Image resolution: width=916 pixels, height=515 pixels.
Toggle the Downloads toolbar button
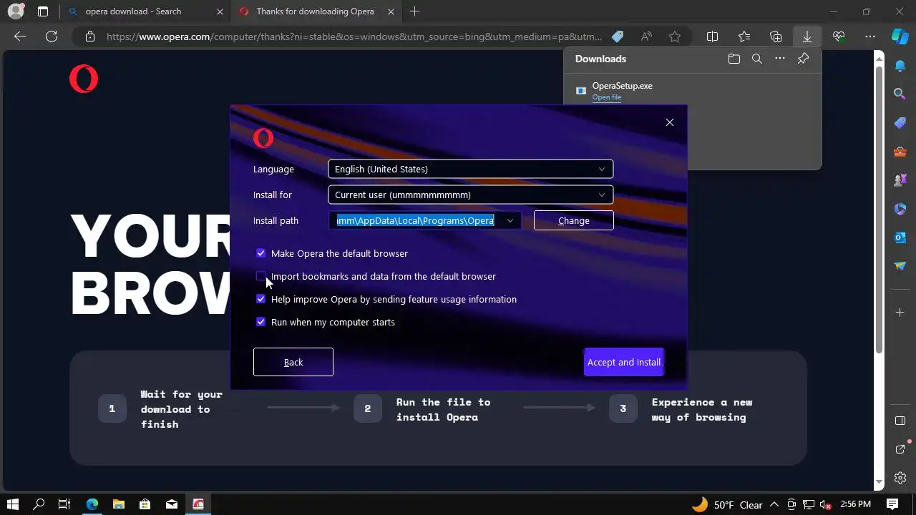point(807,36)
